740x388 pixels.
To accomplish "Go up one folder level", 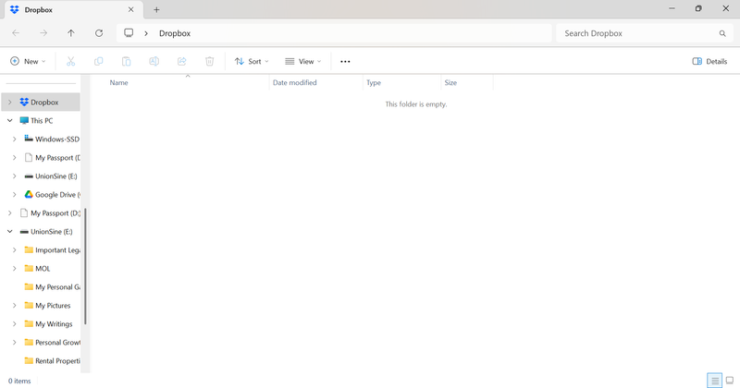I will (x=71, y=33).
